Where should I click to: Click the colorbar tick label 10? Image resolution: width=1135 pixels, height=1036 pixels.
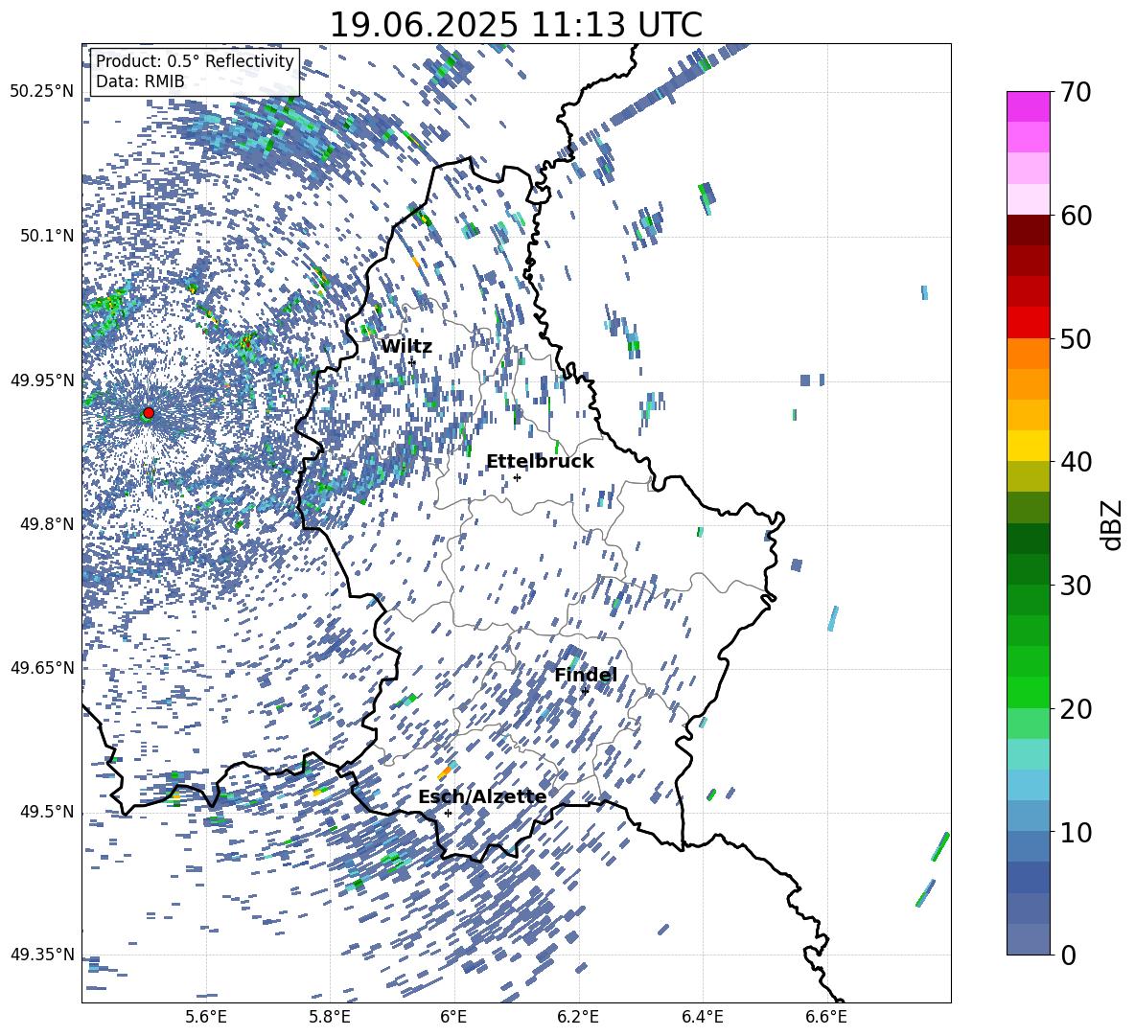coord(1076,832)
